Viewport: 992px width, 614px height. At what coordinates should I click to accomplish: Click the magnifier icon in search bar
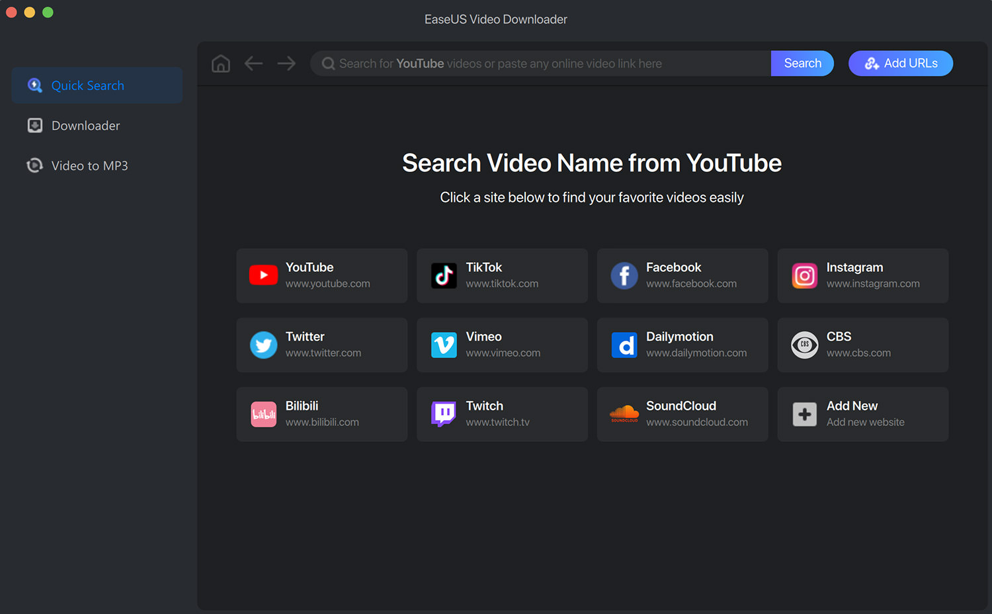(328, 64)
